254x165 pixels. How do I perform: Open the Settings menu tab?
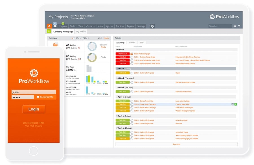[x=141, y=26]
